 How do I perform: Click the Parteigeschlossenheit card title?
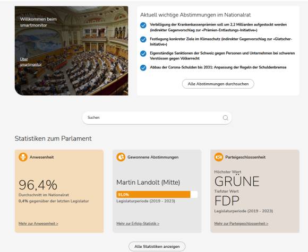coord(245,157)
